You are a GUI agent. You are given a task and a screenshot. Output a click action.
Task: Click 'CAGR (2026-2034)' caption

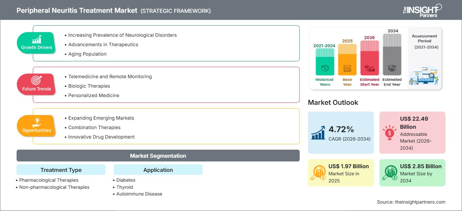tap(349, 139)
